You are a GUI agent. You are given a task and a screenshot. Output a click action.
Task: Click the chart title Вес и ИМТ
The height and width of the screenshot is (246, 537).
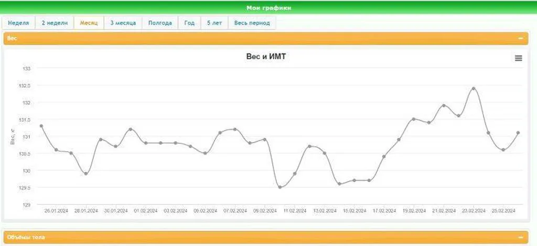tap(265, 57)
